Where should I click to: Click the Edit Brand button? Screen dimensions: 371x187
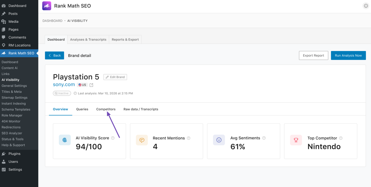pyautogui.click(x=115, y=77)
